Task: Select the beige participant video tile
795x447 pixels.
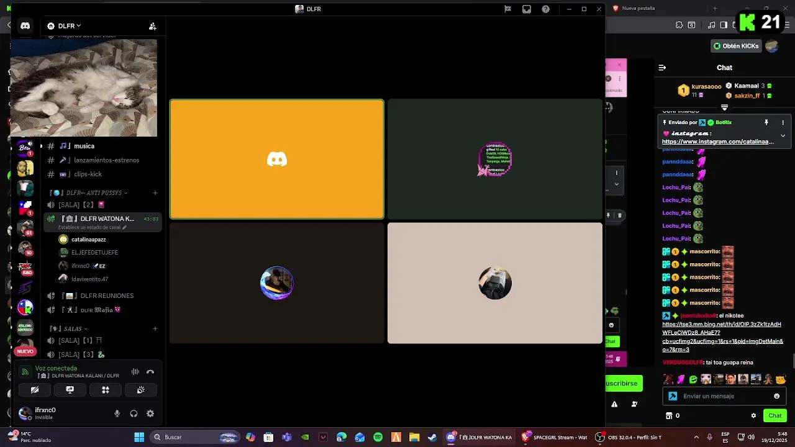Action: (495, 283)
